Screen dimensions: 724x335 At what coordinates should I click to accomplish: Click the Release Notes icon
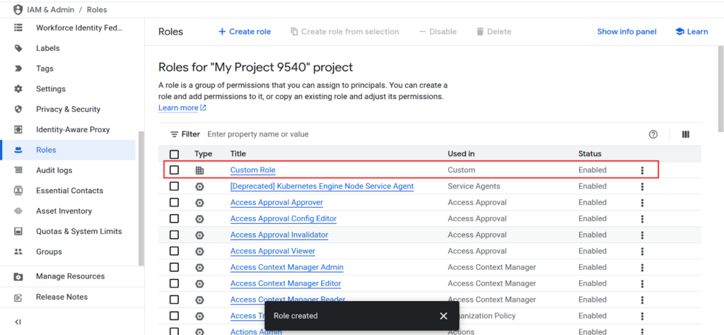click(18, 297)
